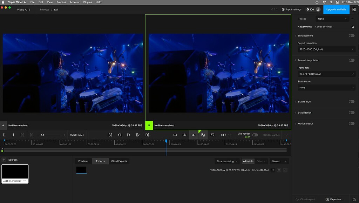Turn on SDR to HDR
Viewport: 359px width, 203px height.
tap(352, 102)
